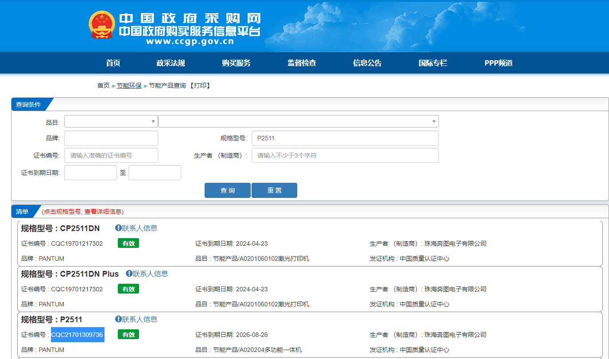This screenshot has height=359, width=609.
Task: Focus the 证书编号 certificate number field
Action: (x=111, y=155)
